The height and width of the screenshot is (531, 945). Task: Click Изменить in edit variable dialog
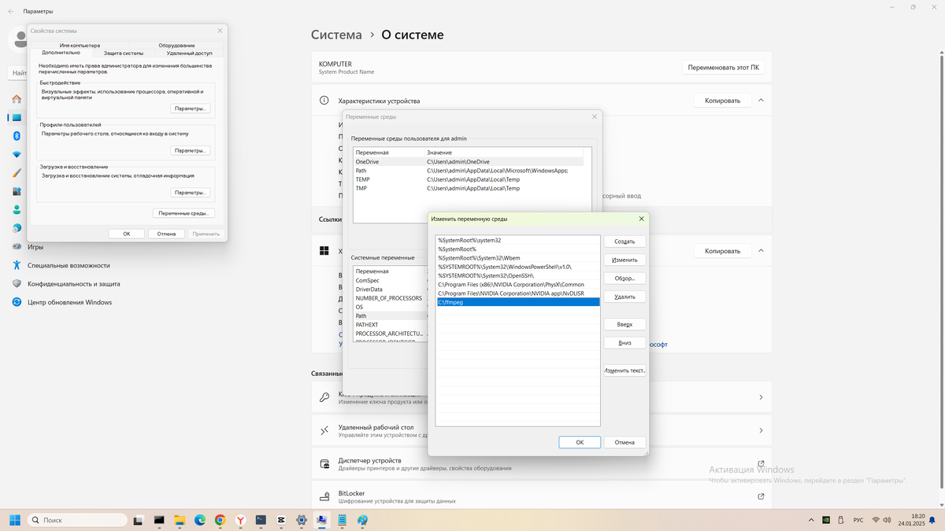point(624,260)
